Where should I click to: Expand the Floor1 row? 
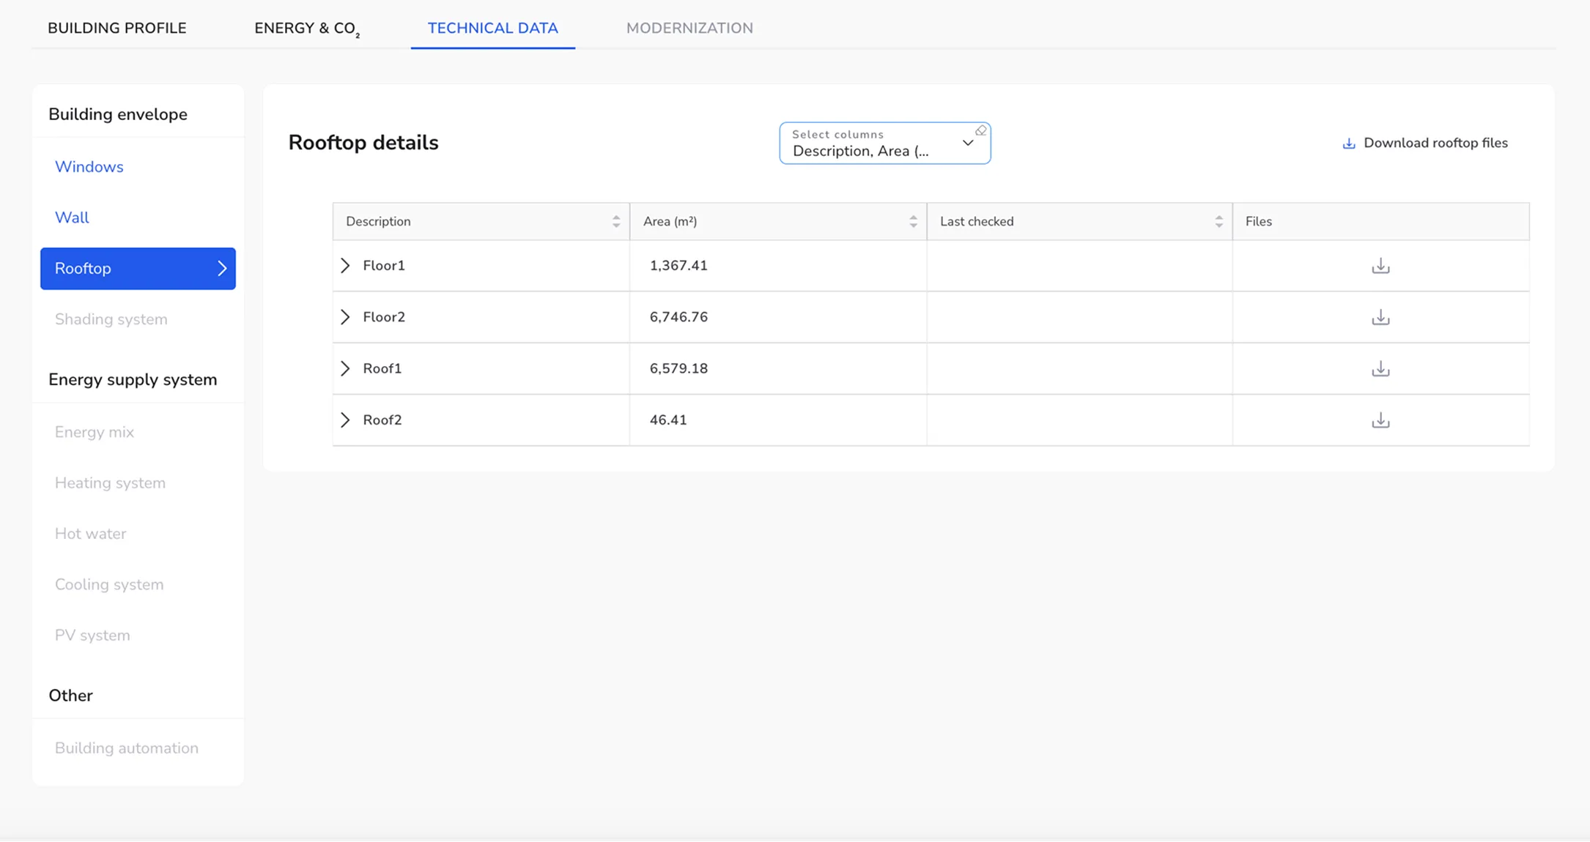(345, 266)
